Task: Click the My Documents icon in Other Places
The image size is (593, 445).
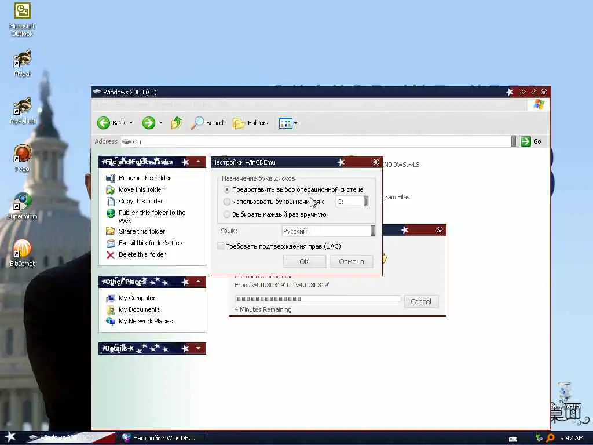Action: (111, 310)
